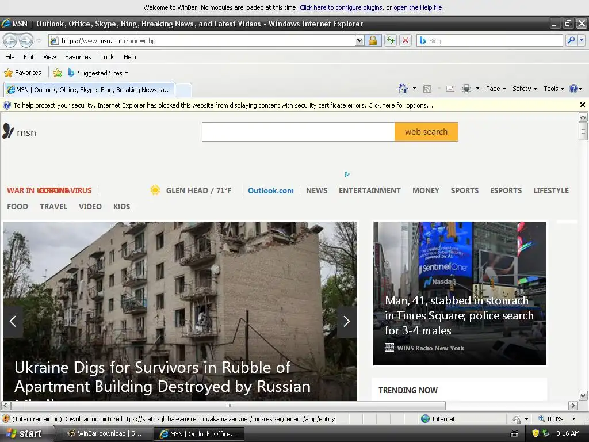Open the View menu
589x442 pixels.
49,57
